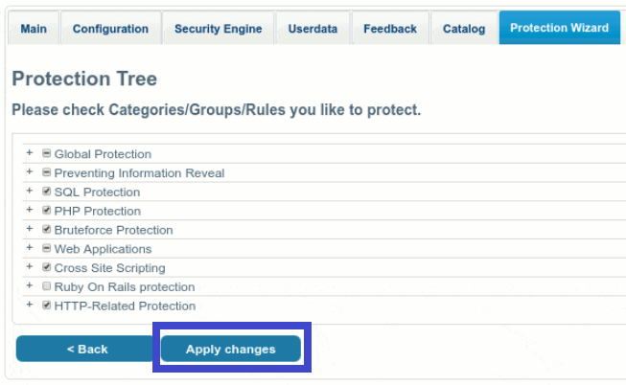Viewport: 626px width, 385px height.
Task: Uncheck the Cross Site Scripting checkbox
Action: 46,267
